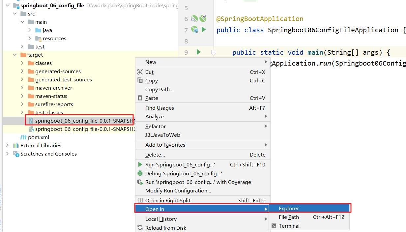Expand the resources folder

[x=29, y=38]
